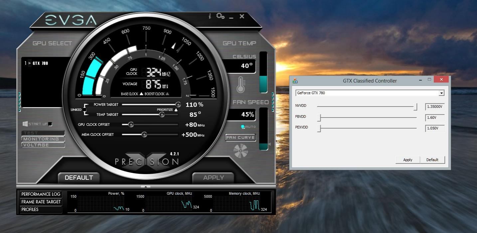Close the GTX Classified Controller window

[x=441, y=80]
